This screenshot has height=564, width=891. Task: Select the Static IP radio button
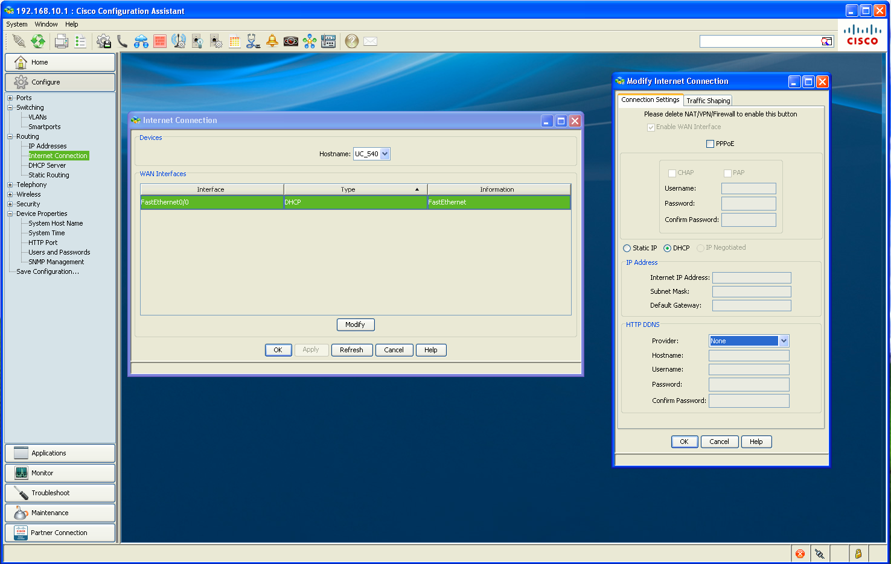(x=627, y=248)
